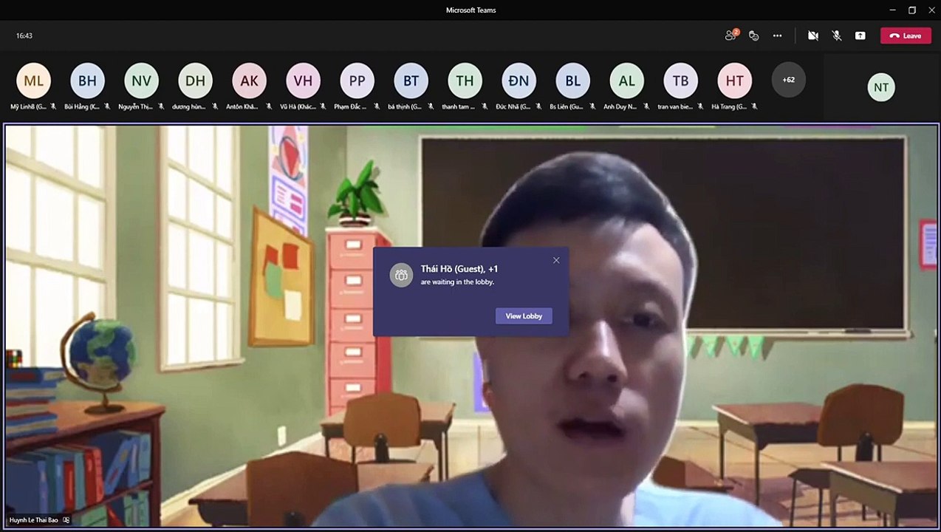Click the meeting timer 16:43
The width and height of the screenshot is (941, 532).
(x=24, y=35)
